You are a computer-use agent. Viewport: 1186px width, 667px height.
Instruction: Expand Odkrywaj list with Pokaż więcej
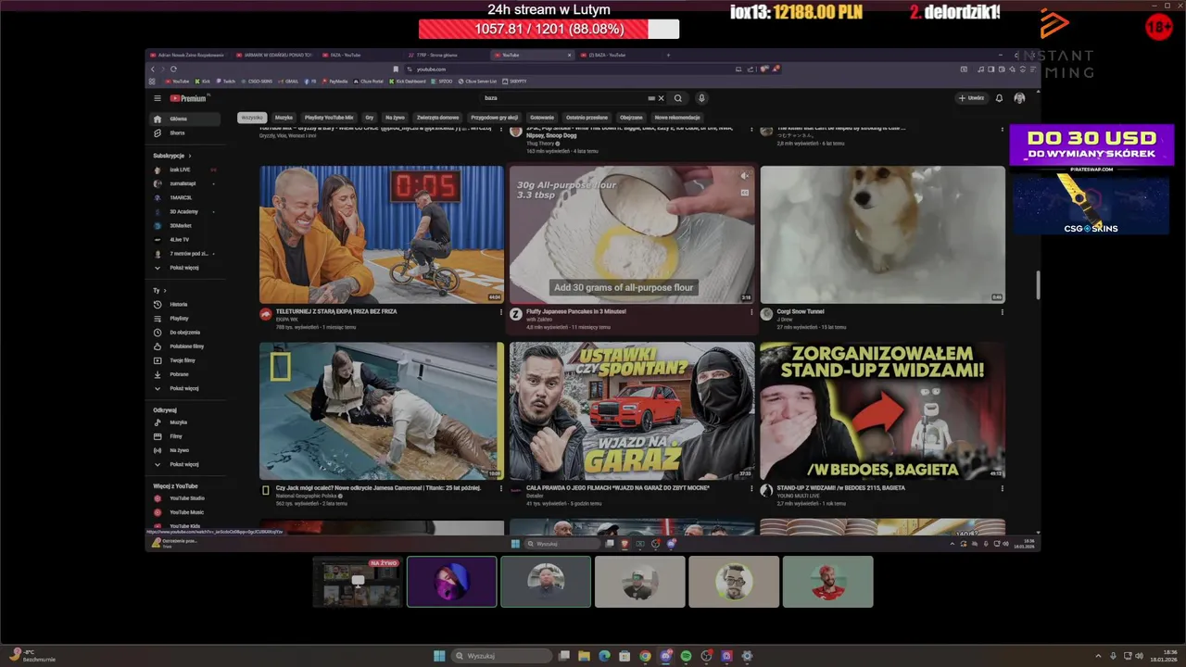186,464
